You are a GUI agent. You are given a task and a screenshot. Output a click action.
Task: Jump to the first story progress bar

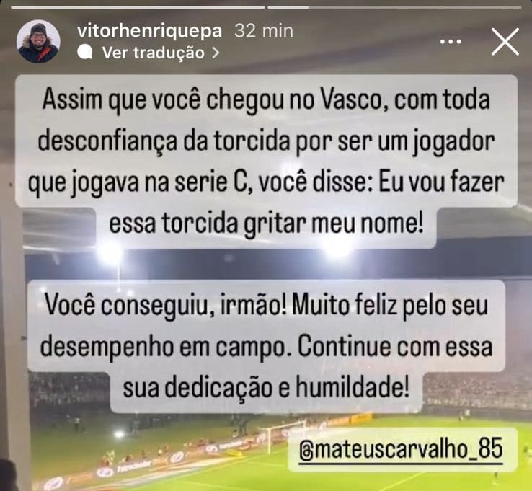coord(138,7)
